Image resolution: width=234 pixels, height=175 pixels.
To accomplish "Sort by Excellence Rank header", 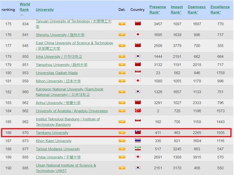I will click(220, 9).
